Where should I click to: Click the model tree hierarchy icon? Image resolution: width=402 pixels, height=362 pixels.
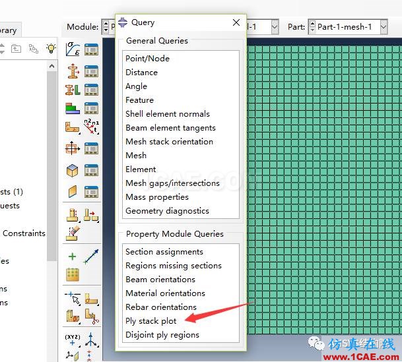pos(34,48)
